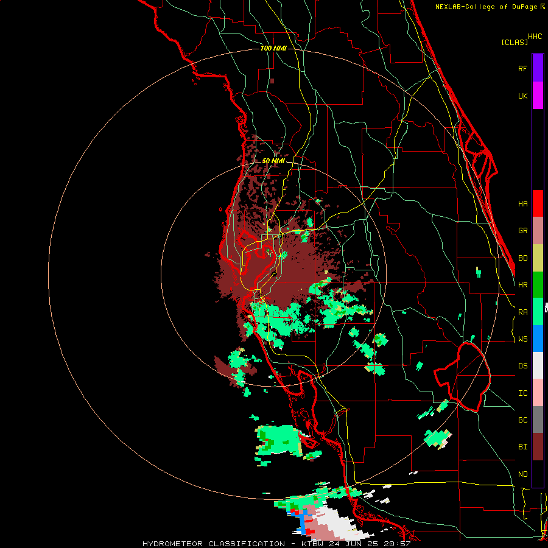The image size is (548, 548).
Task: Click the HHC product label
Action: (535, 37)
